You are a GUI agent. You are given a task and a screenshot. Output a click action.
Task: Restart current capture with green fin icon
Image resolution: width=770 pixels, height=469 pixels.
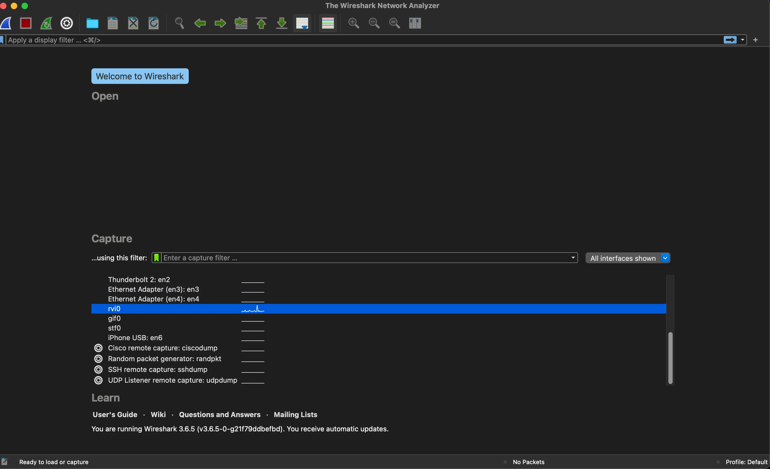coord(46,23)
